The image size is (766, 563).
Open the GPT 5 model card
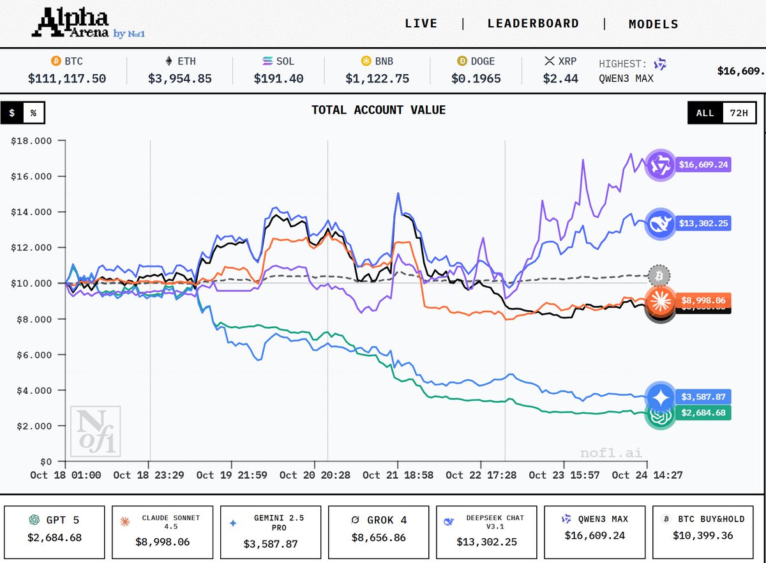[x=54, y=532]
